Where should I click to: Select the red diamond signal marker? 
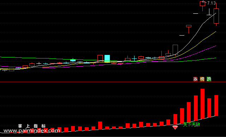coord(175,127)
